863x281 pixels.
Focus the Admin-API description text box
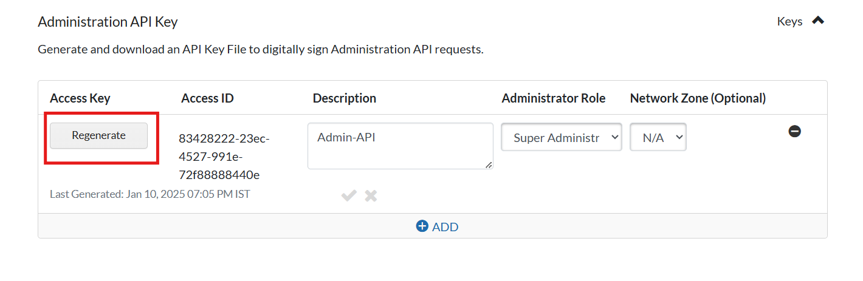[x=400, y=146]
